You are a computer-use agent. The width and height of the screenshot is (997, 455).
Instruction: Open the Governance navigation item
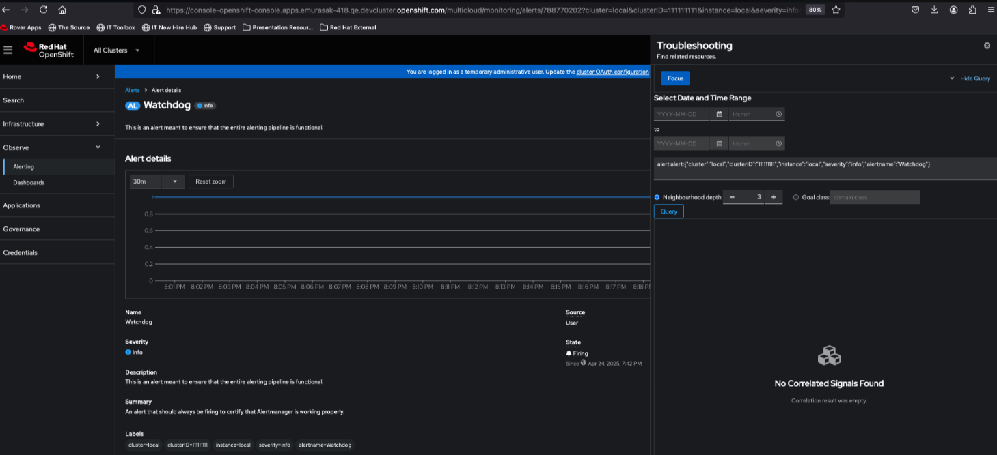[x=21, y=229]
